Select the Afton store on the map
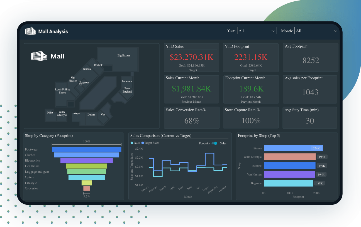The height and width of the screenshot is (227, 361). (x=76, y=113)
